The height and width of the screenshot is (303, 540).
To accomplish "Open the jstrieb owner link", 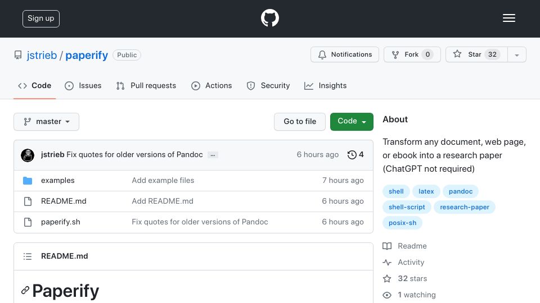I will tap(42, 56).
